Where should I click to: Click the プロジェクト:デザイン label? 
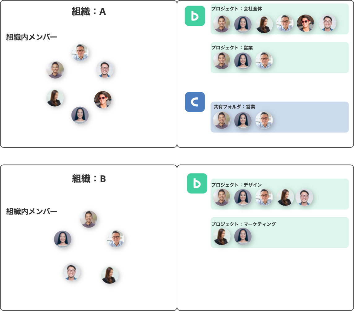[x=236, y=185]
